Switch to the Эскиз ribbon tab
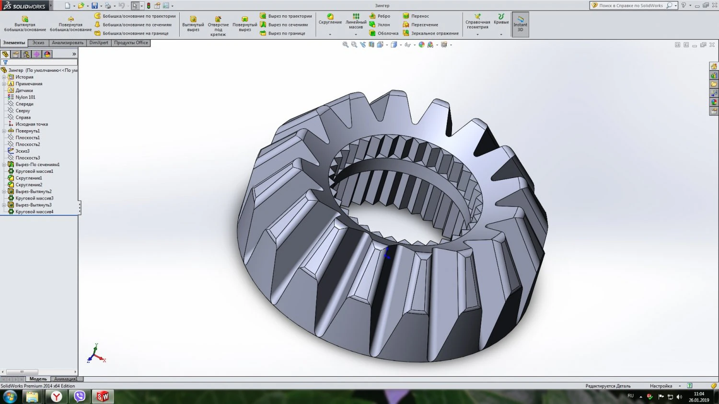This screenshot has height=404, width=719. coord(38,43)
